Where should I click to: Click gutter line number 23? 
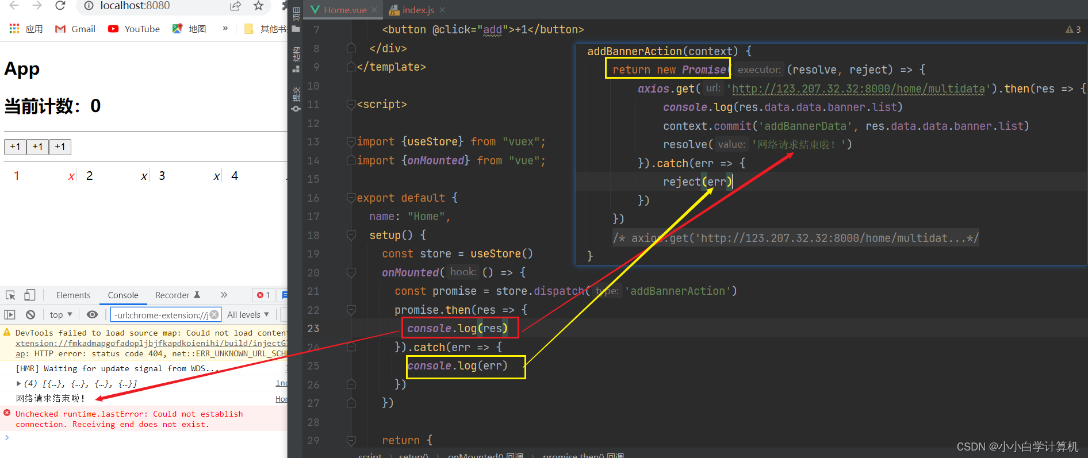coord(313,329)
